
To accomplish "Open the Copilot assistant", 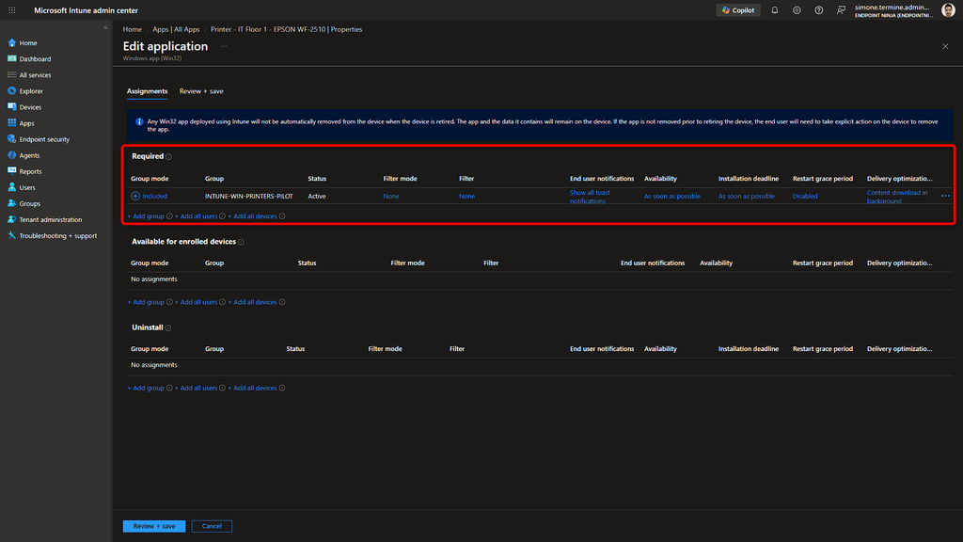I will coord(738,10).
